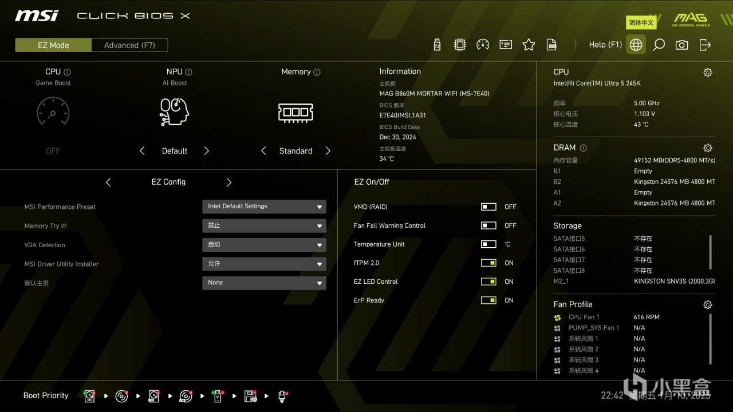
Task: Toggle Game Boost OFF state
Action: click(x=53, y=151)
